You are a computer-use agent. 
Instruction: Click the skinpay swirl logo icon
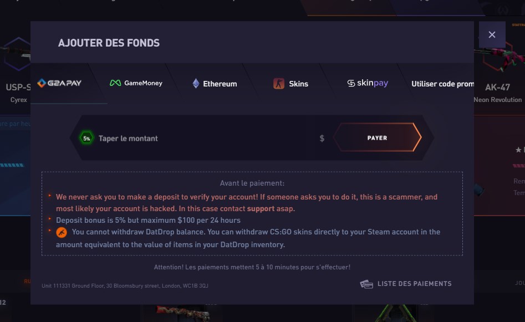pos(351,83)
